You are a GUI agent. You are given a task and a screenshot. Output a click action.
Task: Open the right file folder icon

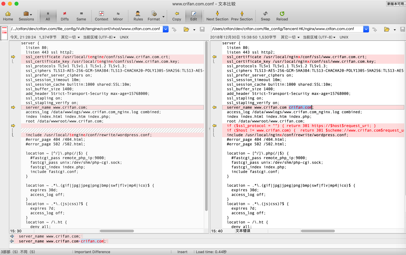click(387, 30)
